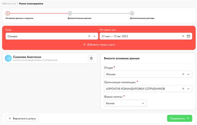Expand the Откуда dropdown arrow
The height and width of the screenshot is (125, 197).
point(188,74)
